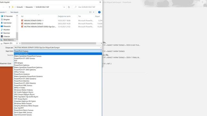This screenshot has width=207, height=116.
Task: Go up one folder level arrow
Action: pos(9,7)
